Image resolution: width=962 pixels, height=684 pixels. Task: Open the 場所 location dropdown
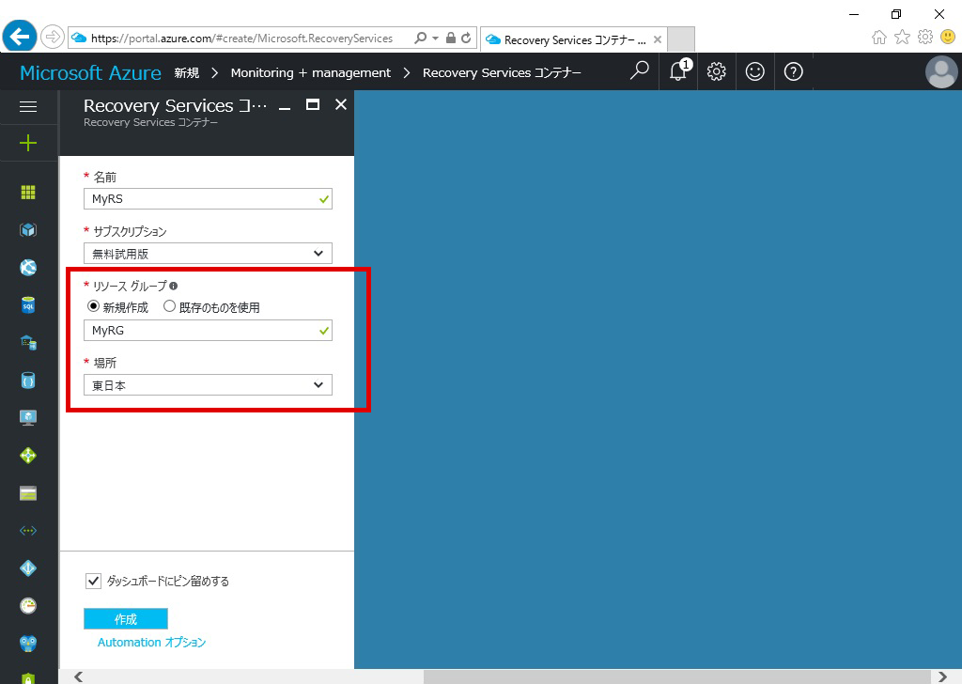[x=208, y=385]
